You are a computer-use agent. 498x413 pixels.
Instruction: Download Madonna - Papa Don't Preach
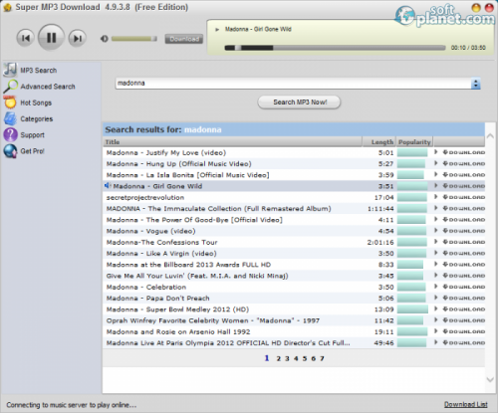coord(464,298)
